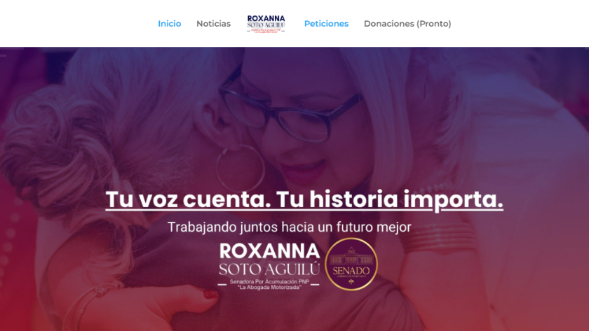Open the Inicio navigation link

170,24
